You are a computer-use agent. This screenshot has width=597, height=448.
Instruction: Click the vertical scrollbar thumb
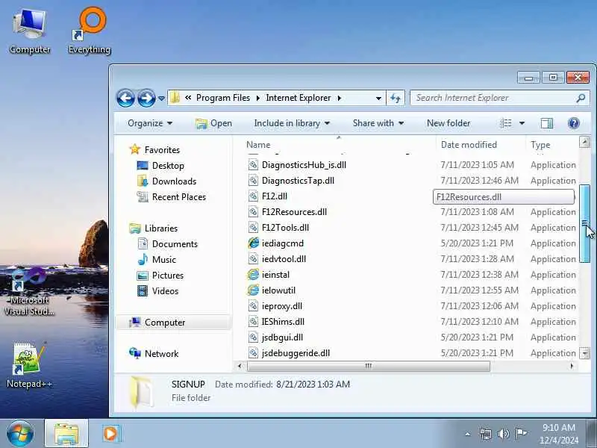pyautogui.click(x=584, y=223)
